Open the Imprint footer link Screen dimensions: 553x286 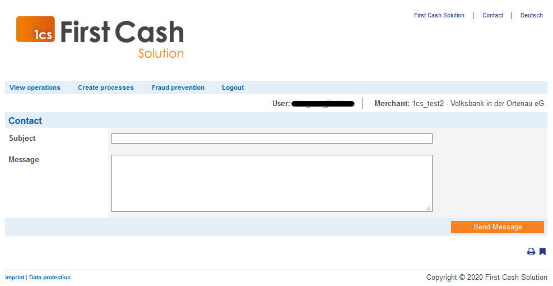click(15, 278)
